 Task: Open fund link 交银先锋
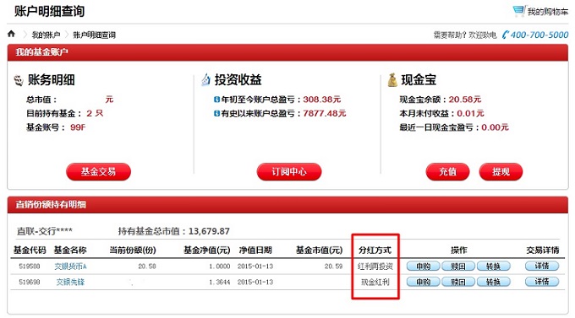(x=70, y=282)
